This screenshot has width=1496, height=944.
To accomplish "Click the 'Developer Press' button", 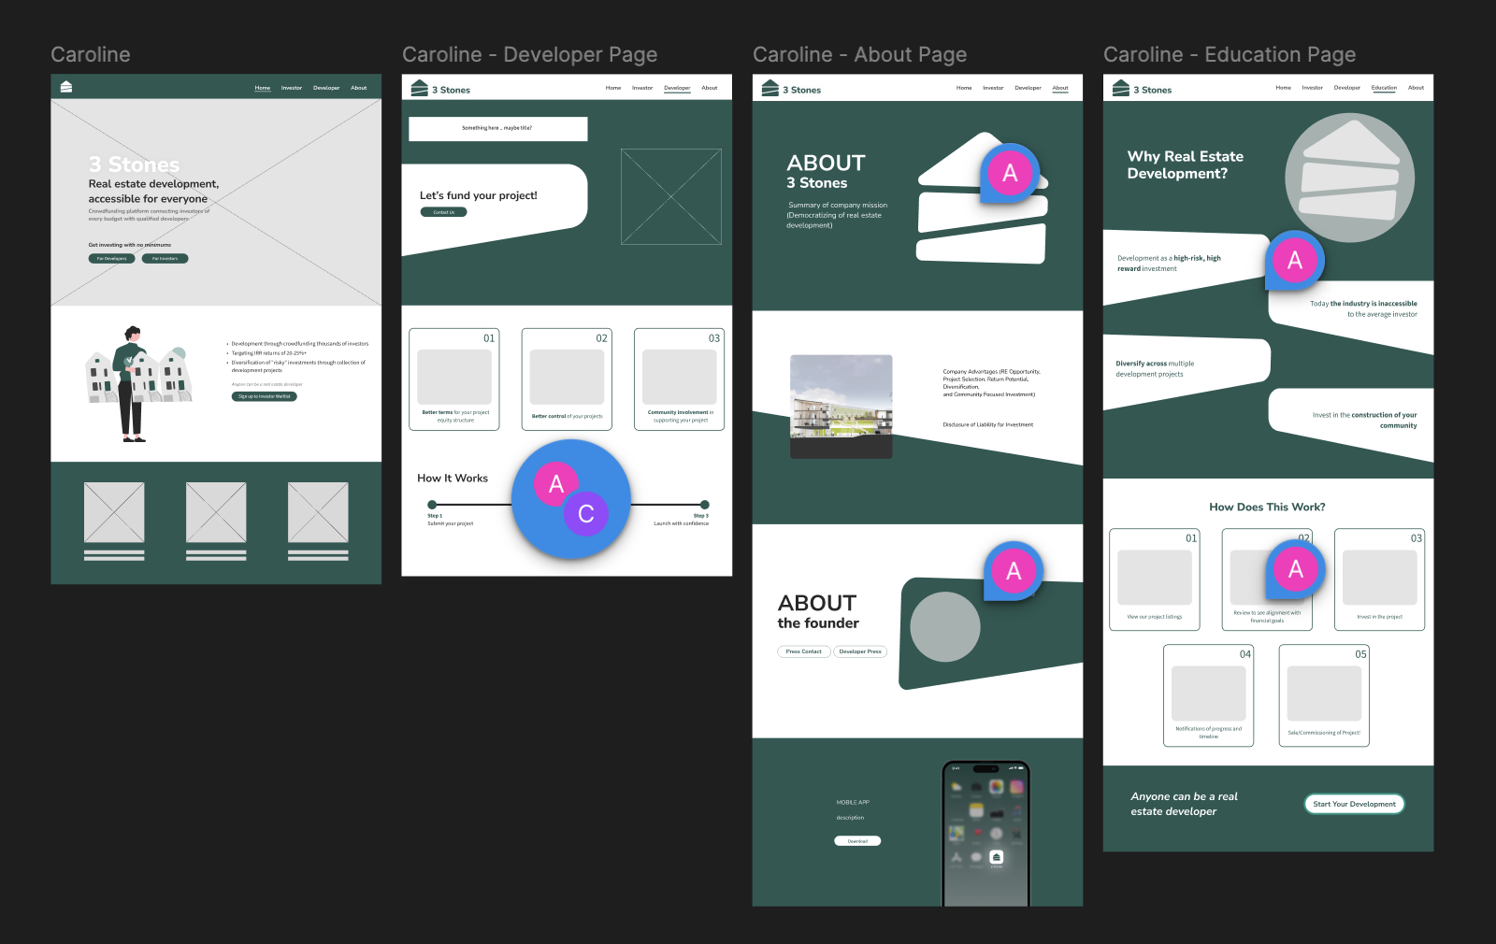I will (x=859, y=651).
